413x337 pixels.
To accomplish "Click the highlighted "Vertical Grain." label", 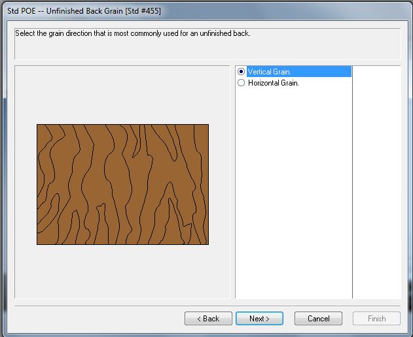I will coord(270,72).
